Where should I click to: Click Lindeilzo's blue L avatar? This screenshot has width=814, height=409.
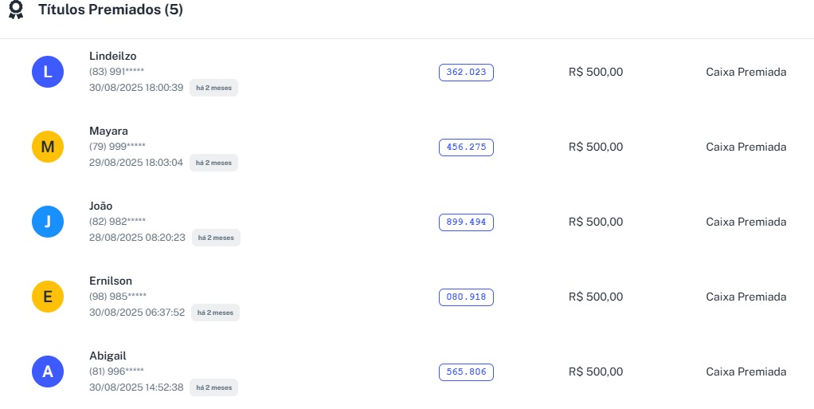point(48,72)
